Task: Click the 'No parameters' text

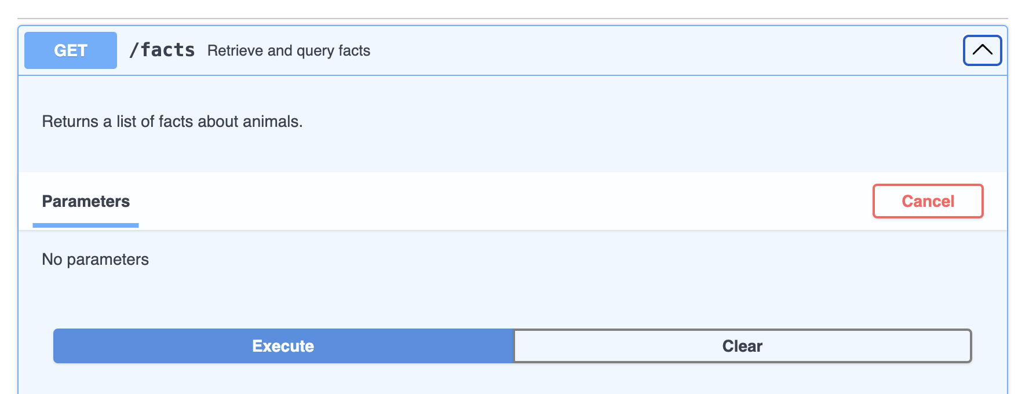Action: 96,260
